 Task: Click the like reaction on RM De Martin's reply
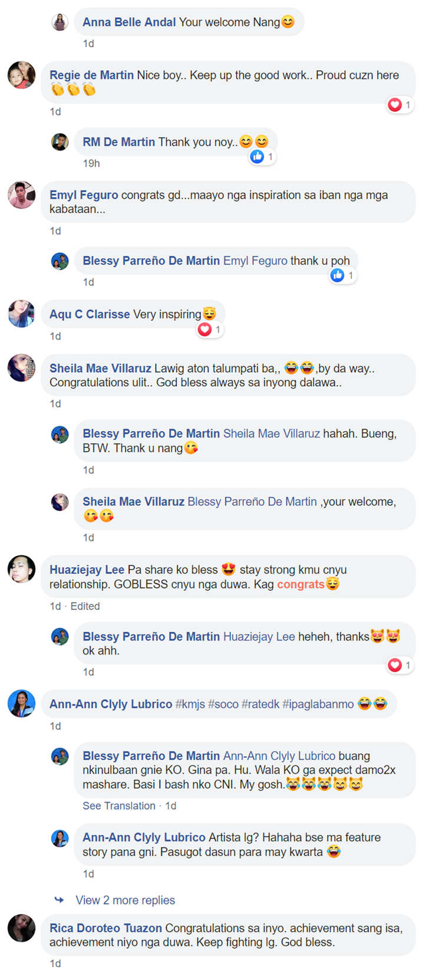pyautogui.click(x=257, y=156)
